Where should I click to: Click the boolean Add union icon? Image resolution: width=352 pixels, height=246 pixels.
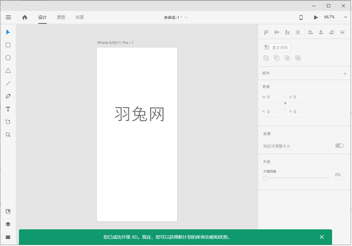(x=266, y=58)
